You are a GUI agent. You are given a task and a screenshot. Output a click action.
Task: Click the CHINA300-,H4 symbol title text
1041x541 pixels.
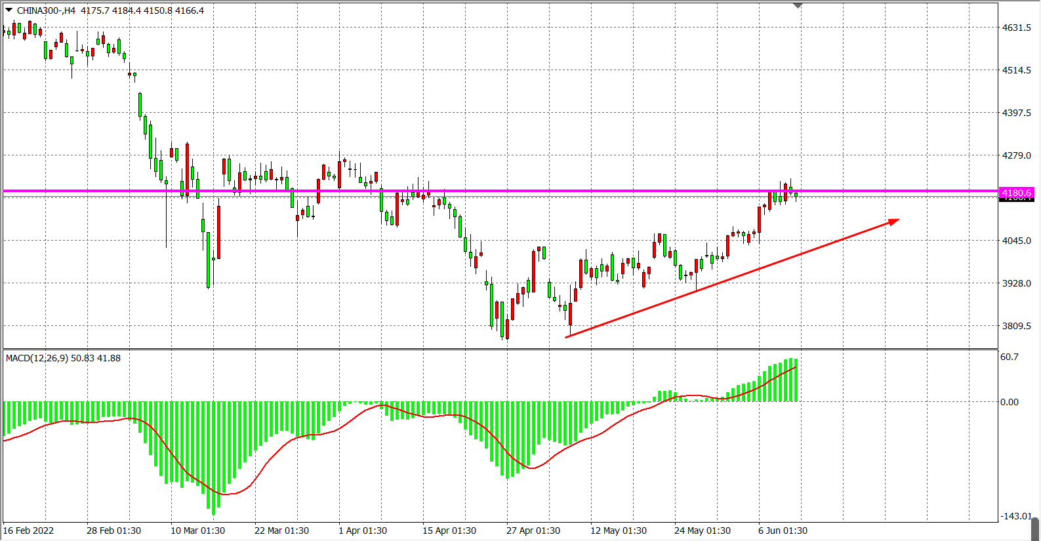[46, 10]
